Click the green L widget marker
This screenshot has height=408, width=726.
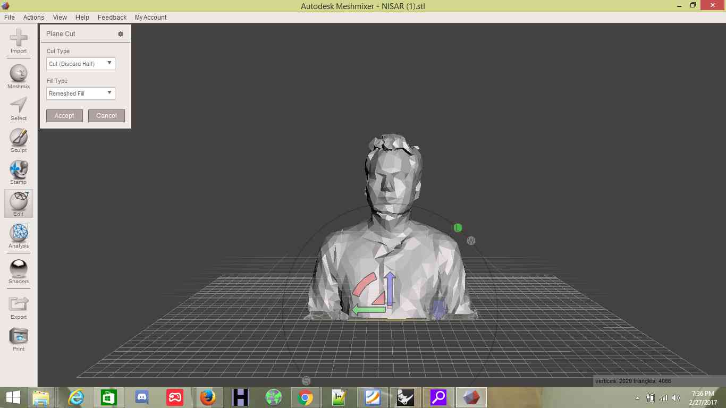click(x=458, y=228)
